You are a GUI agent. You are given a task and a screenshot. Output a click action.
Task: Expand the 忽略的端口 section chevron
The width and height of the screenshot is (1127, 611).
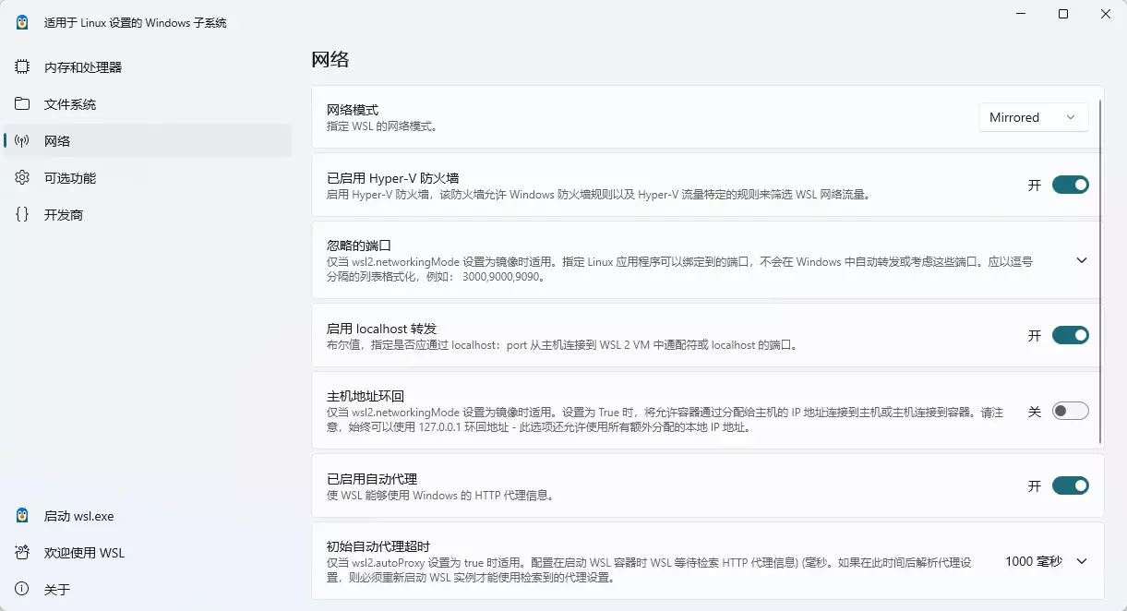1082,260
